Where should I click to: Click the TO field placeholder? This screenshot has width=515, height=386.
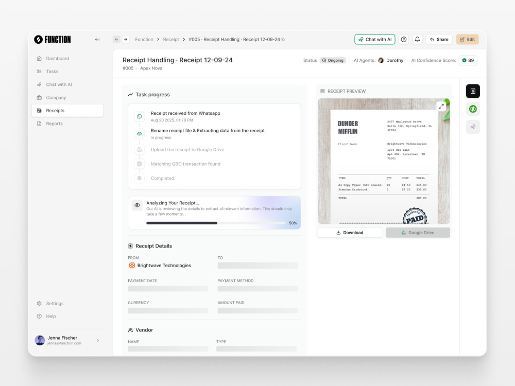(258, 266)
